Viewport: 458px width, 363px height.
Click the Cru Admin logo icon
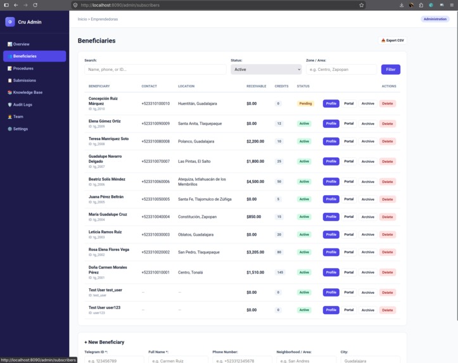click(x=10, y=22)
